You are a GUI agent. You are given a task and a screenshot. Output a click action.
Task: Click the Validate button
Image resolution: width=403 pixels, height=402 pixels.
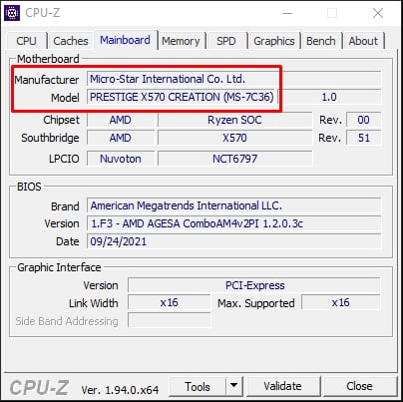283,386
